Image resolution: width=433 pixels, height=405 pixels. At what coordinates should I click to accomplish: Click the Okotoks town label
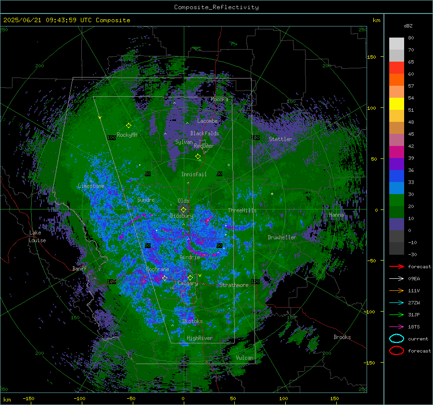[192, 321]
